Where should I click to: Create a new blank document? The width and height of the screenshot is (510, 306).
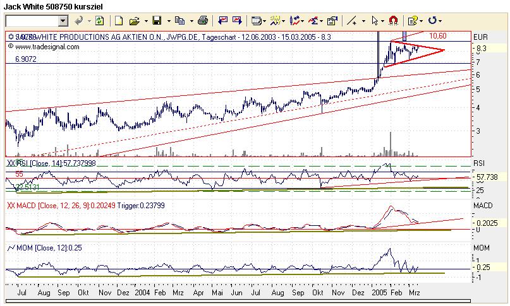pos(119,21)
